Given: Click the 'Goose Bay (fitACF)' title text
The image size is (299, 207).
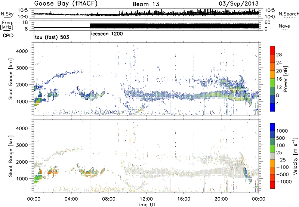Looking at the screenshot, I should (66, 4).
